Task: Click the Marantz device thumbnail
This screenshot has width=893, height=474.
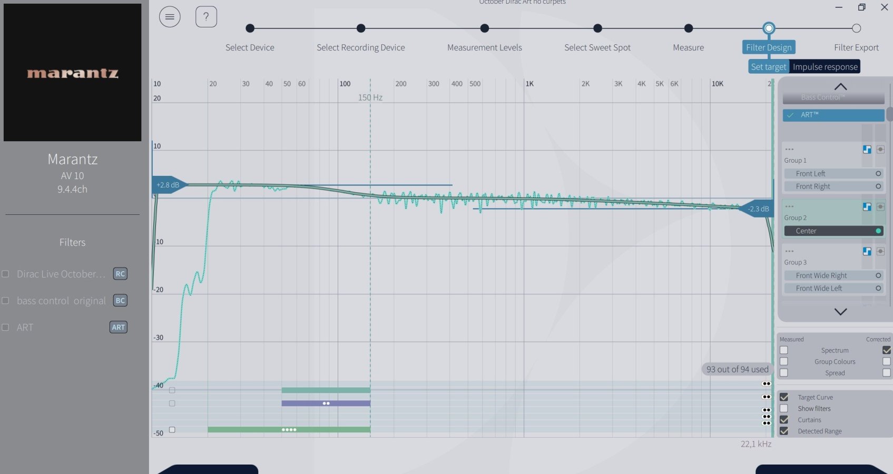Action: pyautogui.click(x=73, y=73)
